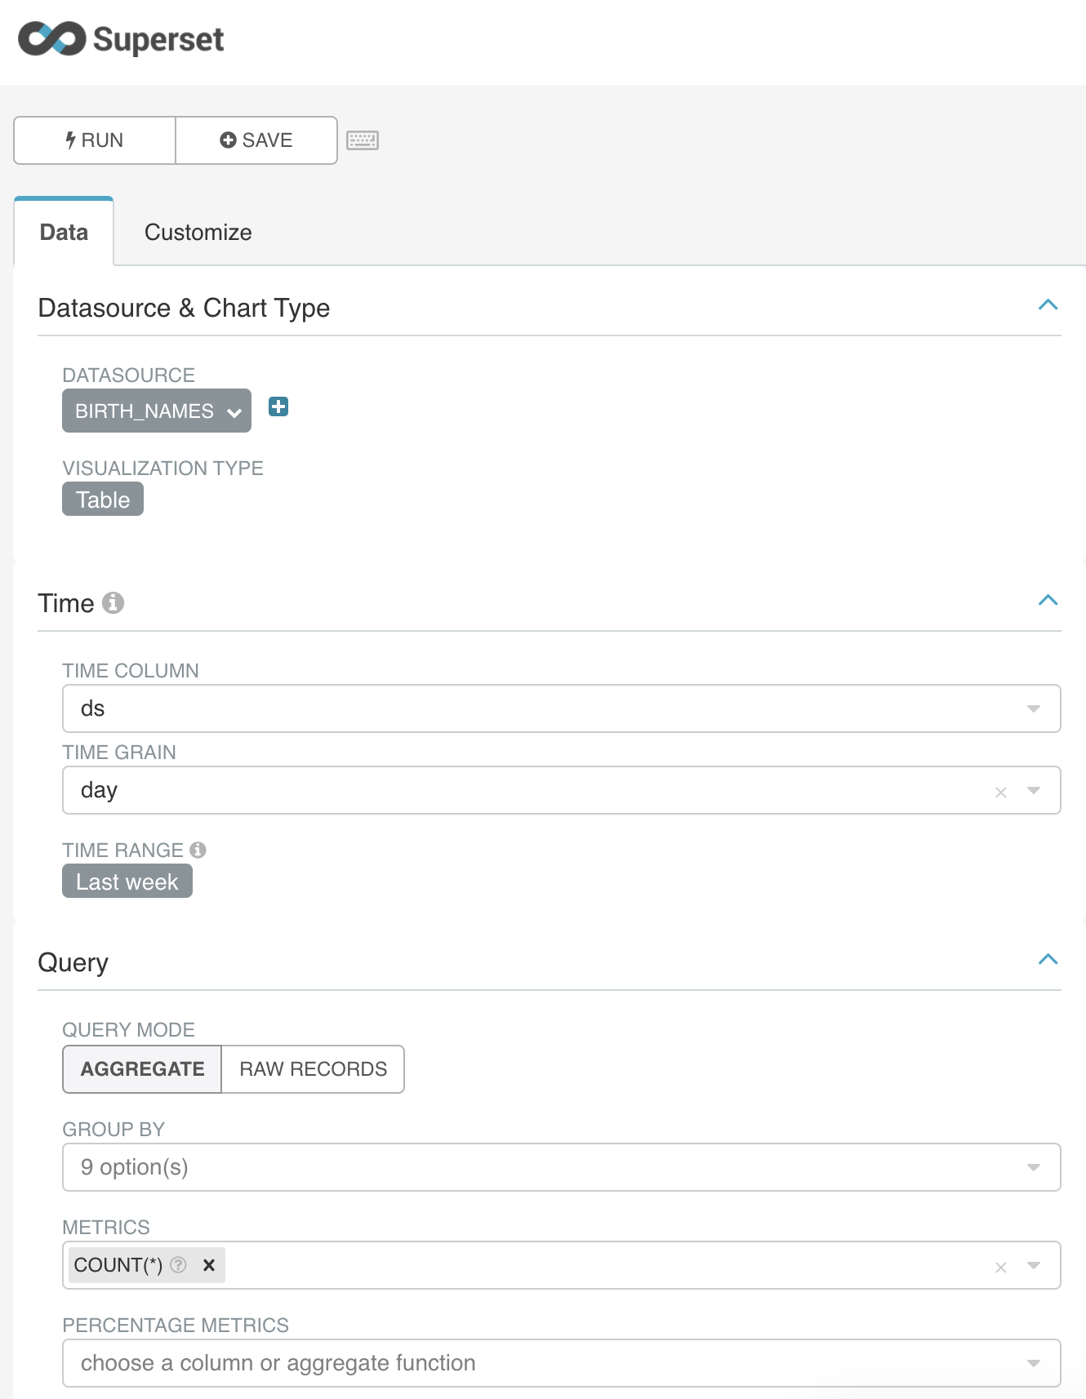Open the keyboard shortcuts icon
The image size is (1086, 1399).
[362, 140]
